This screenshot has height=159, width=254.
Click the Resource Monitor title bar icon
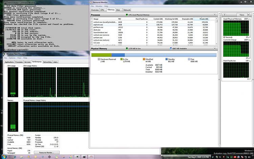point(91,2)
